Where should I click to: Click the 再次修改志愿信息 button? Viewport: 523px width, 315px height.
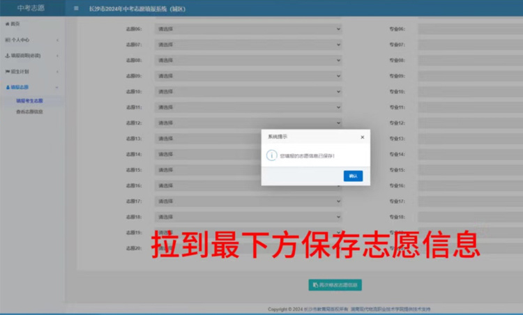tap(335, 285)
